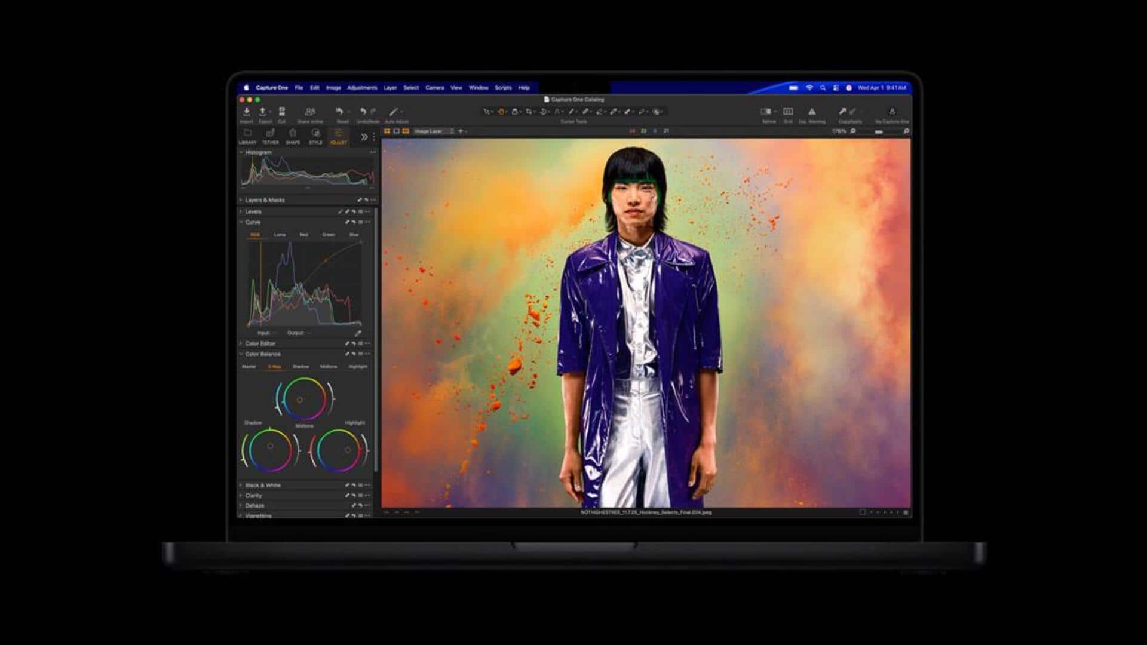
Task: Open the Image Layer dropdown above the viewer
Action: coord(430,131)
